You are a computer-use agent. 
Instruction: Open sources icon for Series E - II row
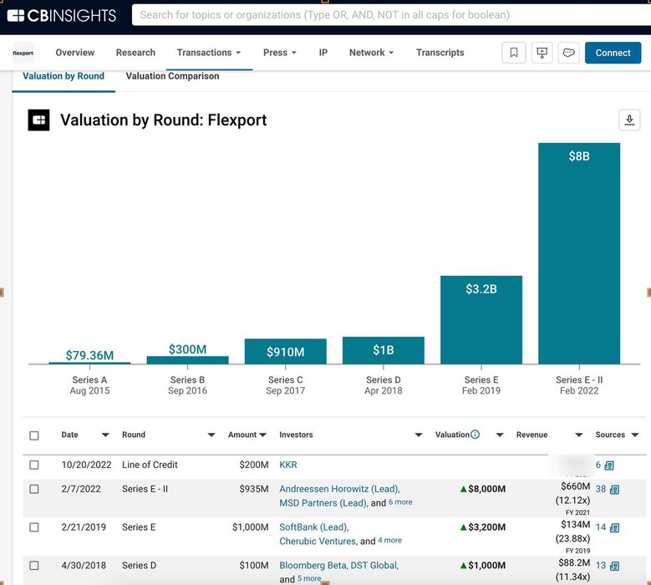(x=614, y=490)
